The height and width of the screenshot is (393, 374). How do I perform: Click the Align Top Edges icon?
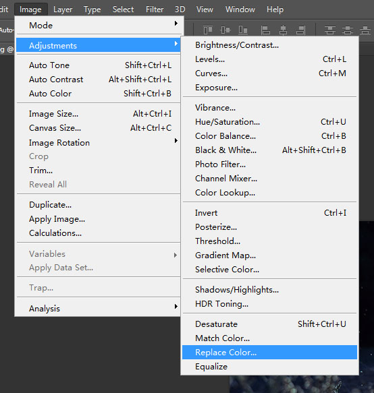pos(207,30)
